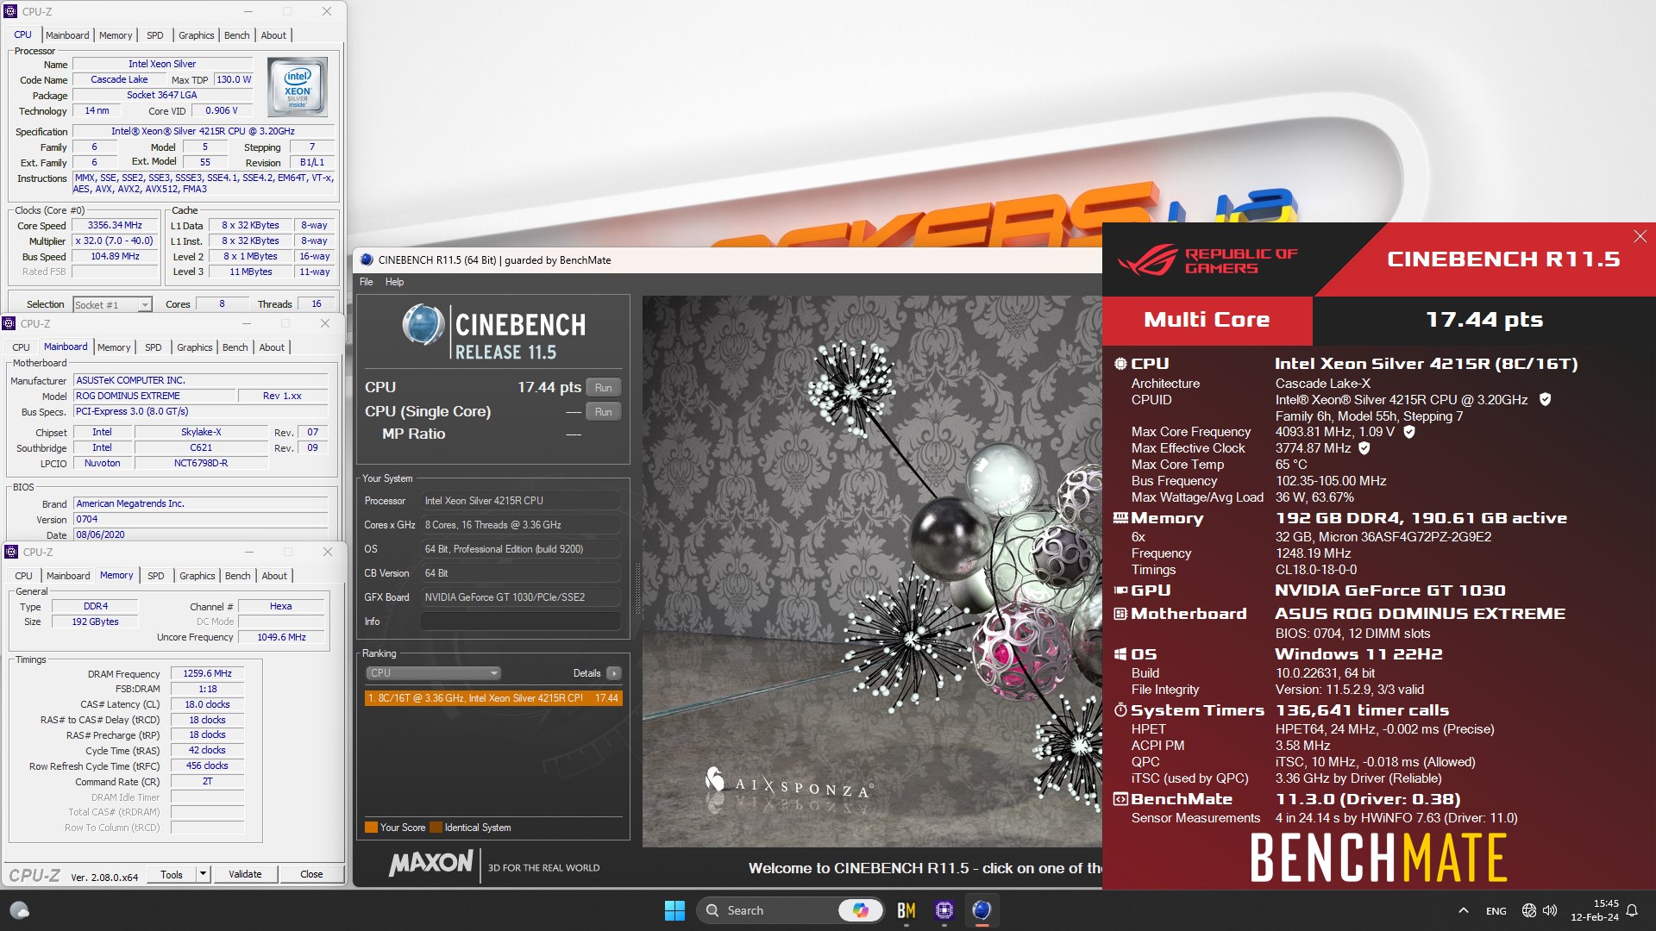Open Bench tab in bottom CPU-Z window

pos(237,576)
